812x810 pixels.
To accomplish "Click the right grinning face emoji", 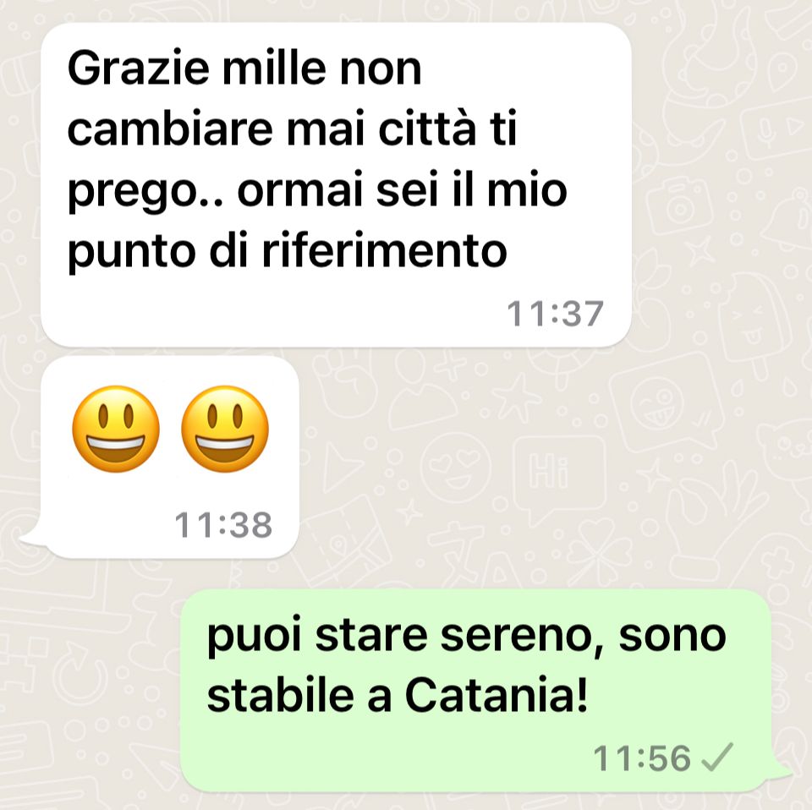I will coord(225,429).
